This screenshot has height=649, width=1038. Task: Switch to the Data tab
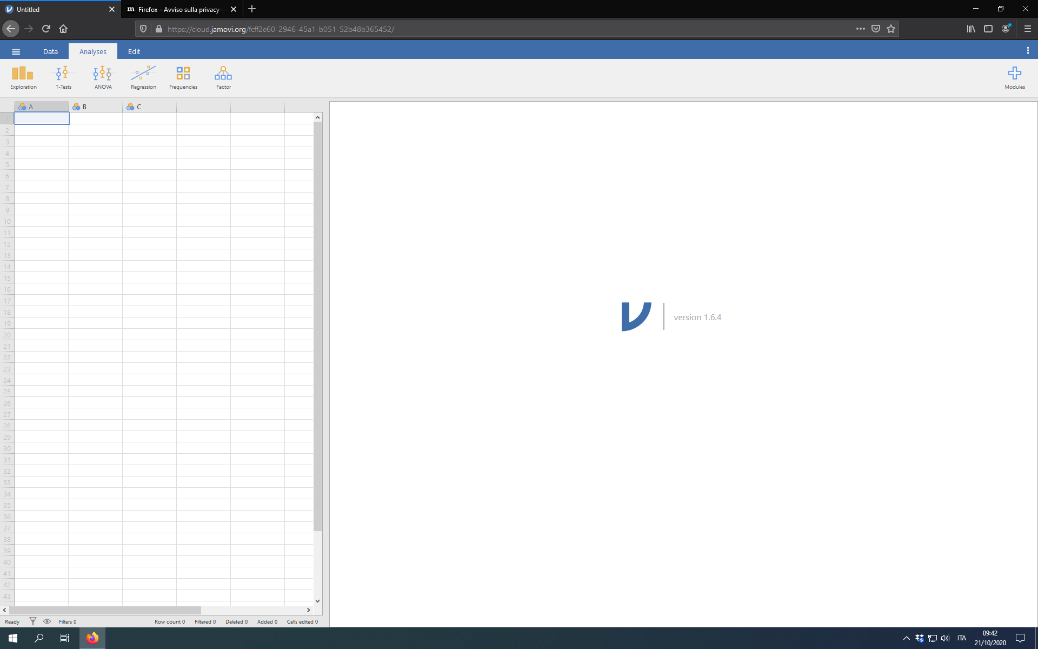coord(50,51)
